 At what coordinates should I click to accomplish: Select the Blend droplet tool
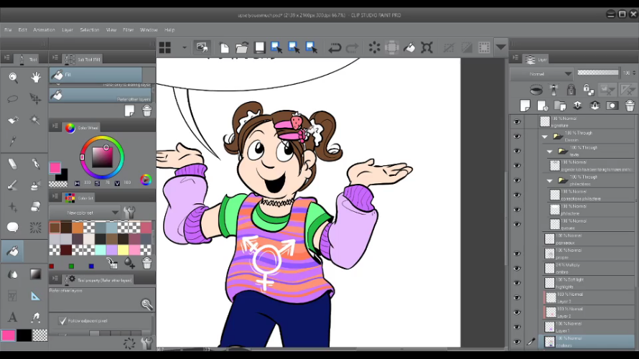[13, 274]
